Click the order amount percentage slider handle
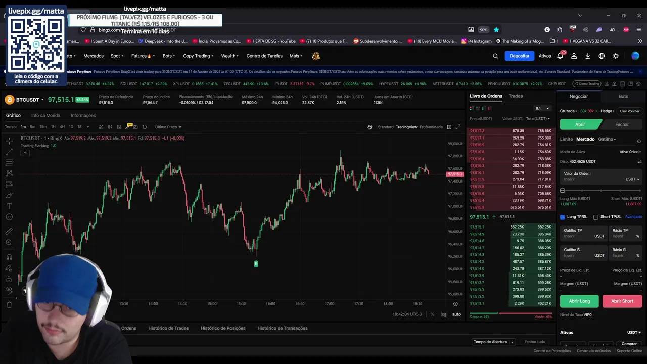 click(x=563, y=190)
